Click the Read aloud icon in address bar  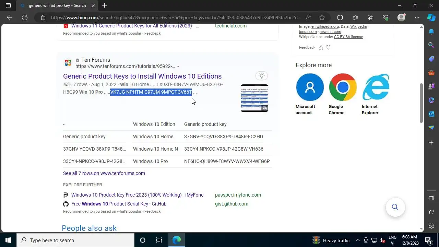point(308,17)
